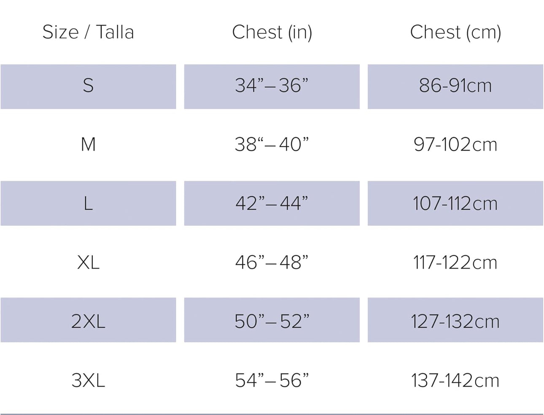The image size is (544, 415).
Task: Click the 86-91cm chest cell
Action: tap(455, 86)
